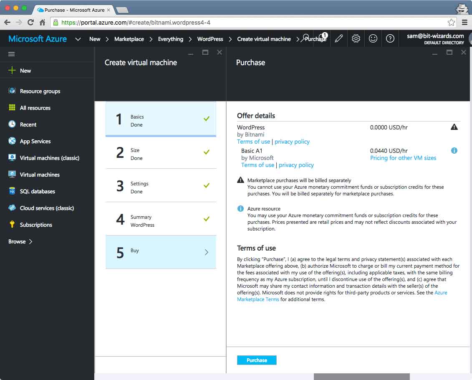Screen dimensions: 472x380
Task: Expand the Browse chevron in sidebar
Action: point(30,241)
